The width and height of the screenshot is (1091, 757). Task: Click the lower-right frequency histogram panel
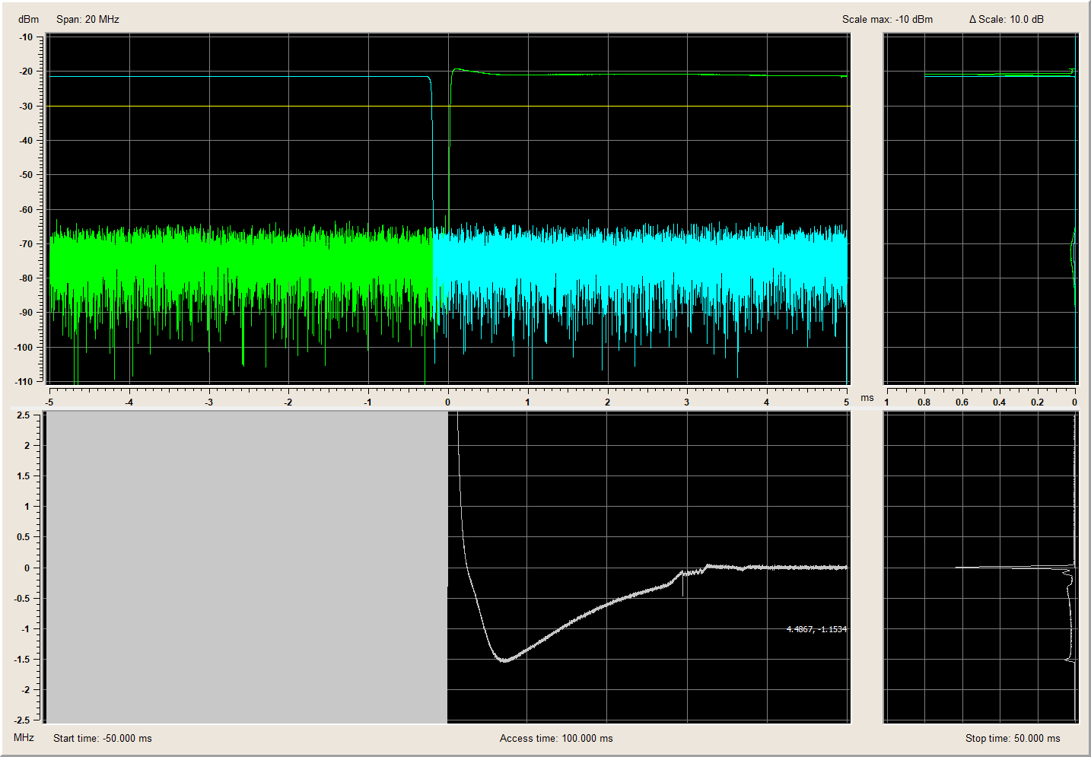coord(980,567)
